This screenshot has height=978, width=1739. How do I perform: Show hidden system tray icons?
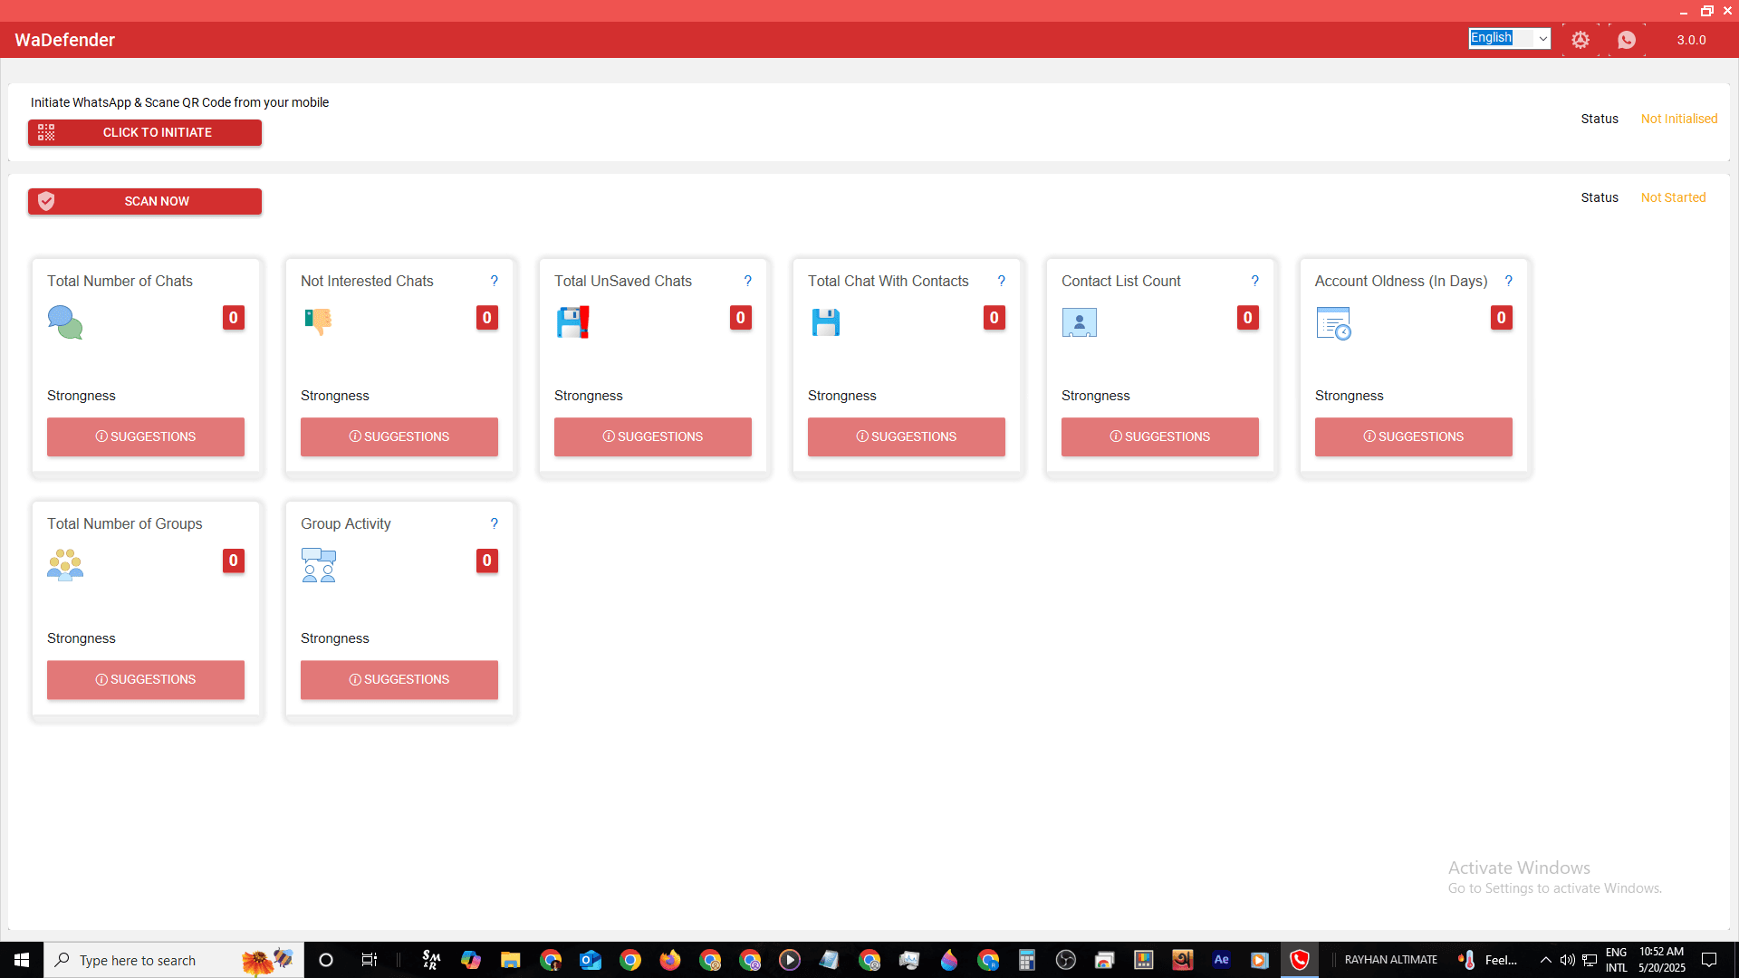1546,960
